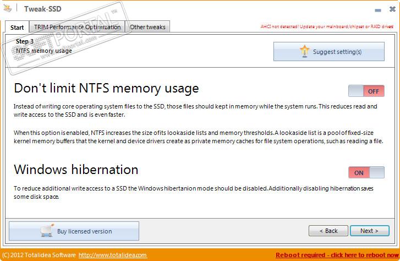Switch to the Start tab
The image size is (400, 261).
17,27
